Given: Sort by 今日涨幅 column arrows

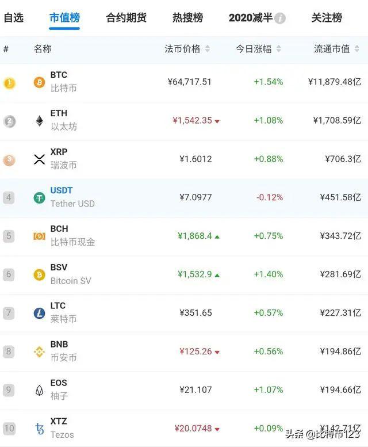Looking at the screenshot, I should click(279, 49).
